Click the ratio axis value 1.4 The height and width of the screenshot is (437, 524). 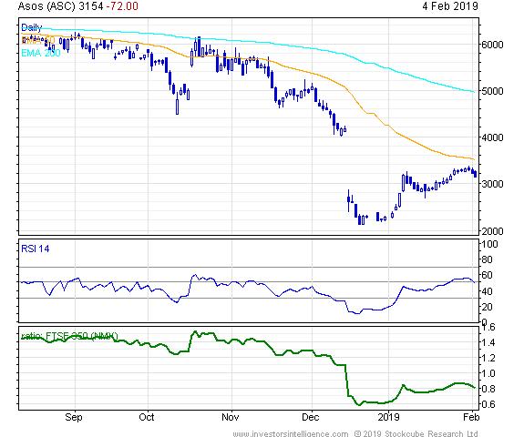(x=488, y=342)
